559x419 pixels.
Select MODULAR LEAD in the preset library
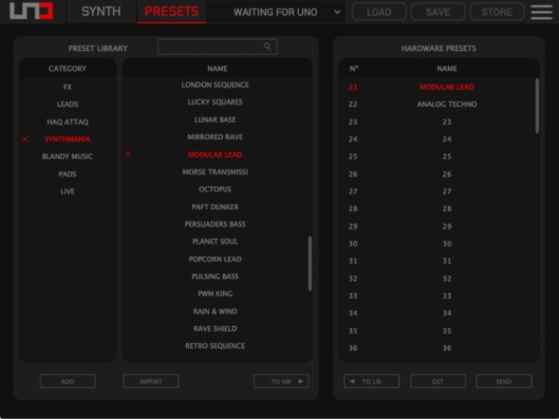click(x=215, y=155)
